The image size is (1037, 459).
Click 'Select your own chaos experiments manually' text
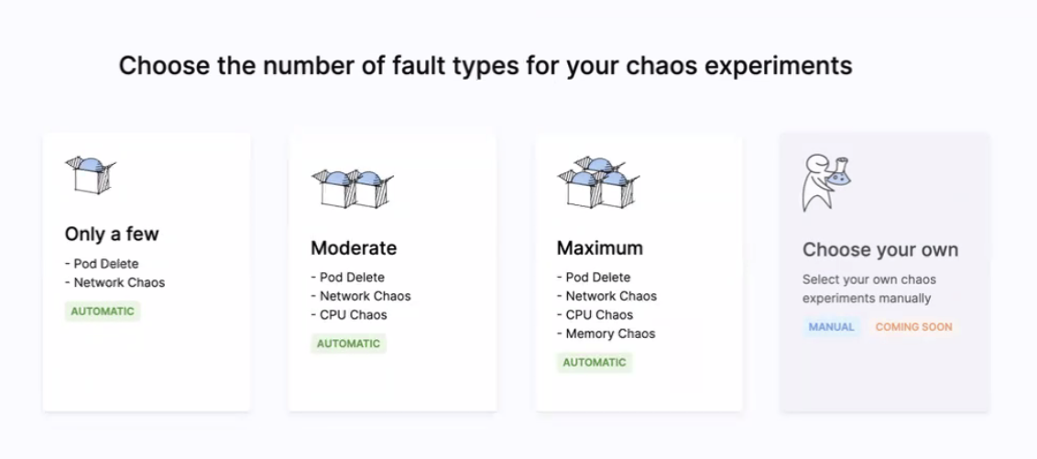tap(869, 289)
